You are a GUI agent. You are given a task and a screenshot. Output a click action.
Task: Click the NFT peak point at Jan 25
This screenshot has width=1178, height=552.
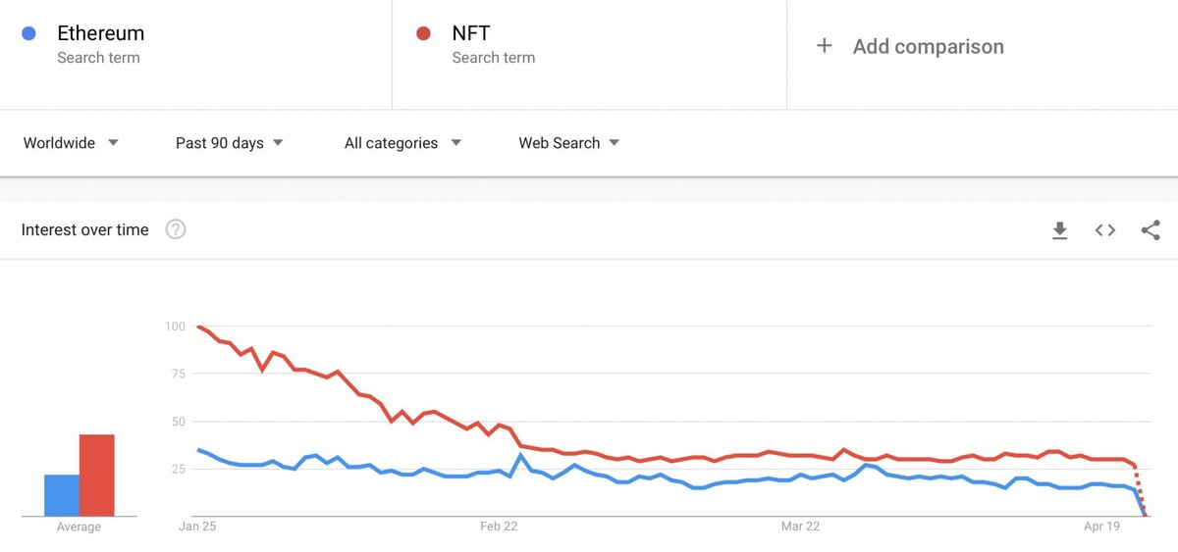[198, 326]
